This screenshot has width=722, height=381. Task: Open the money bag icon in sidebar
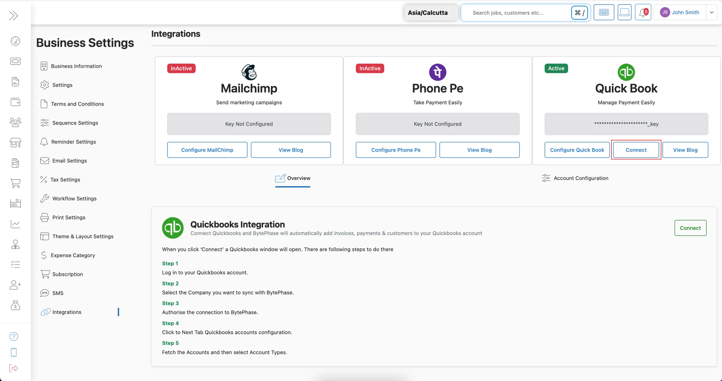coord(15,305)
